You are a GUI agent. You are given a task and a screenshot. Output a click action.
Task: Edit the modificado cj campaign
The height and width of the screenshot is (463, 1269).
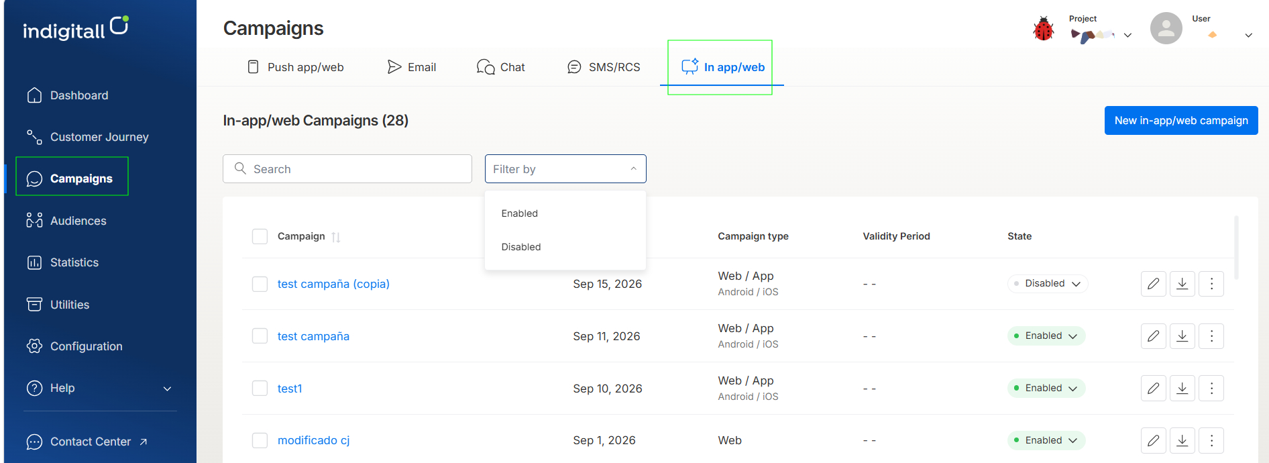1153,440
